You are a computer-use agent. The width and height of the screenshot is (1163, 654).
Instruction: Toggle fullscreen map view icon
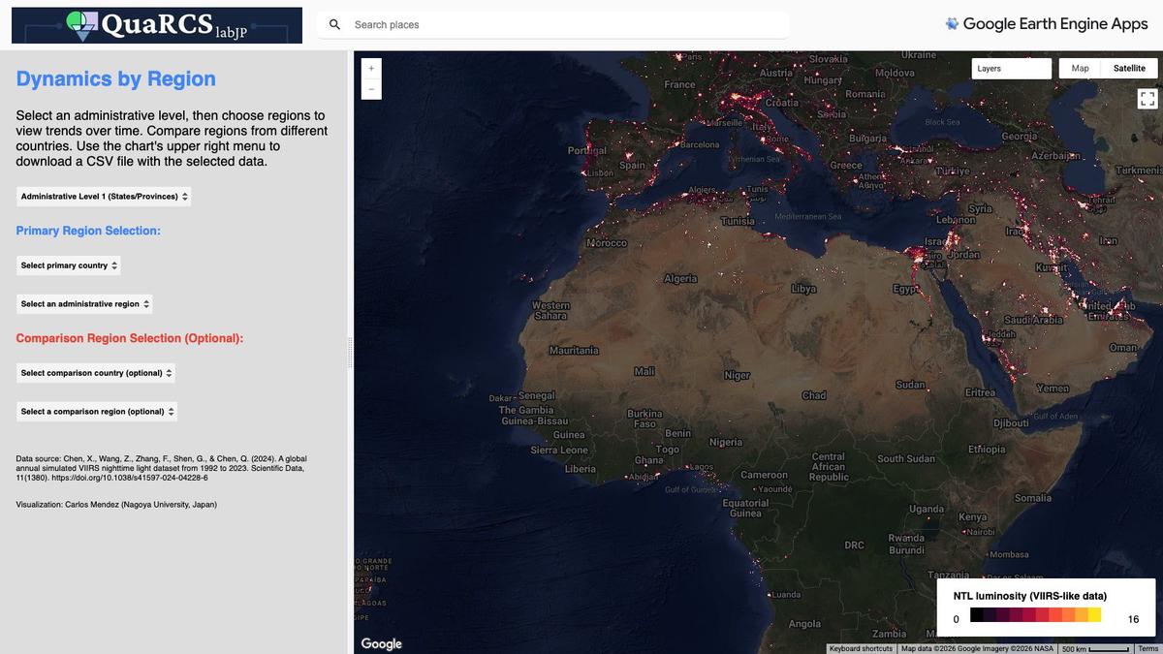(1147, 99)
